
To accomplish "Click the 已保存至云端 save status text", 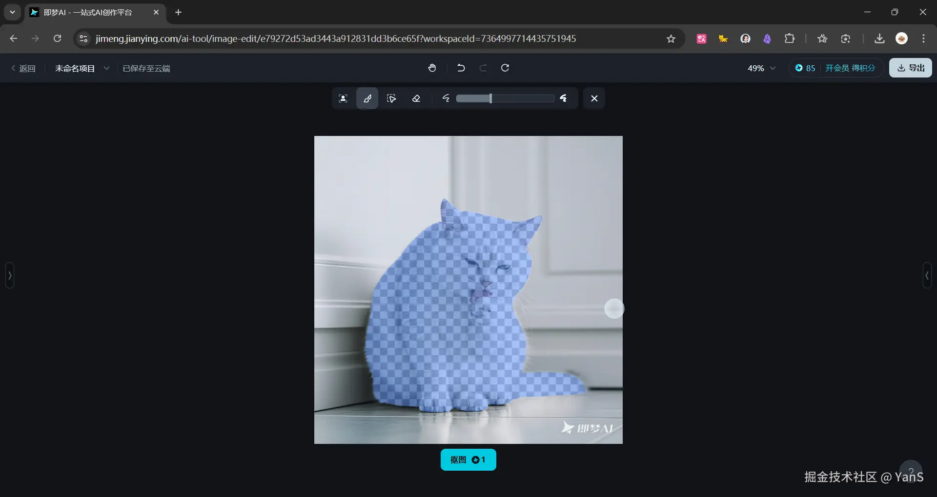I will pyautogui.click(x=146, y=68).
